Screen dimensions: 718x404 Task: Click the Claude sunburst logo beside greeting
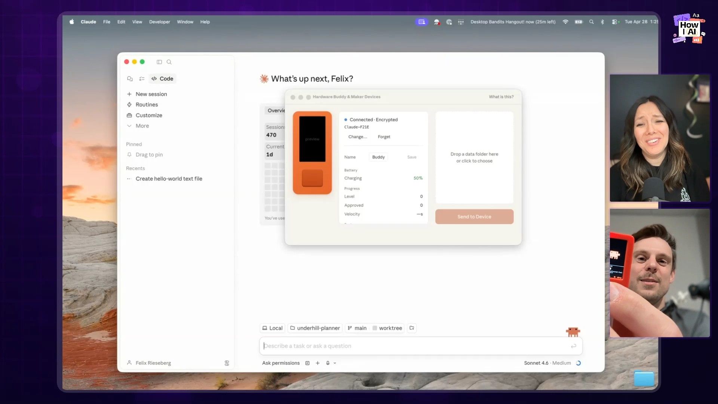(264, 79)
